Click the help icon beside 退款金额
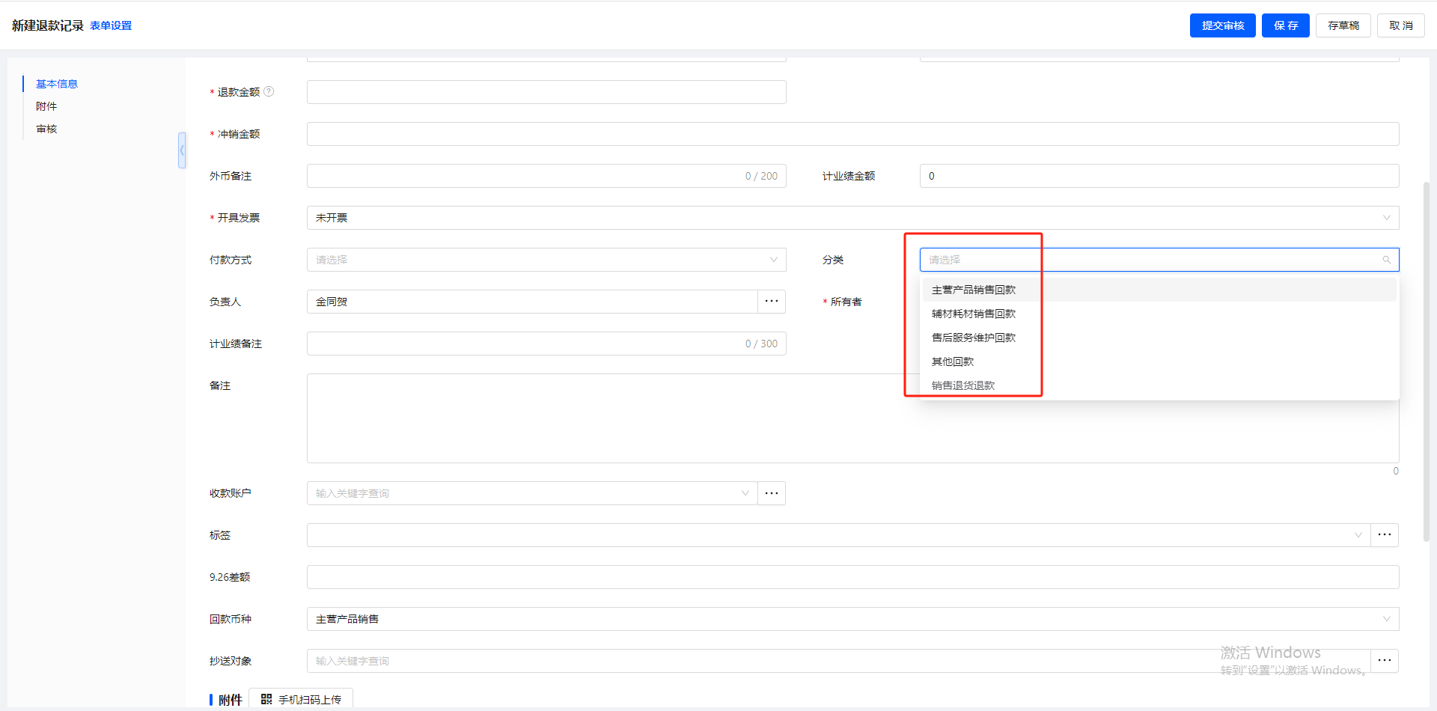Viewport: 1437px width, 711px height. click(269, 91)
